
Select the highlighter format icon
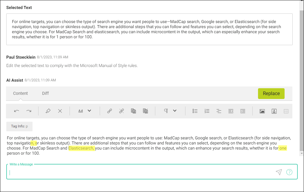(x=48, y=111)
